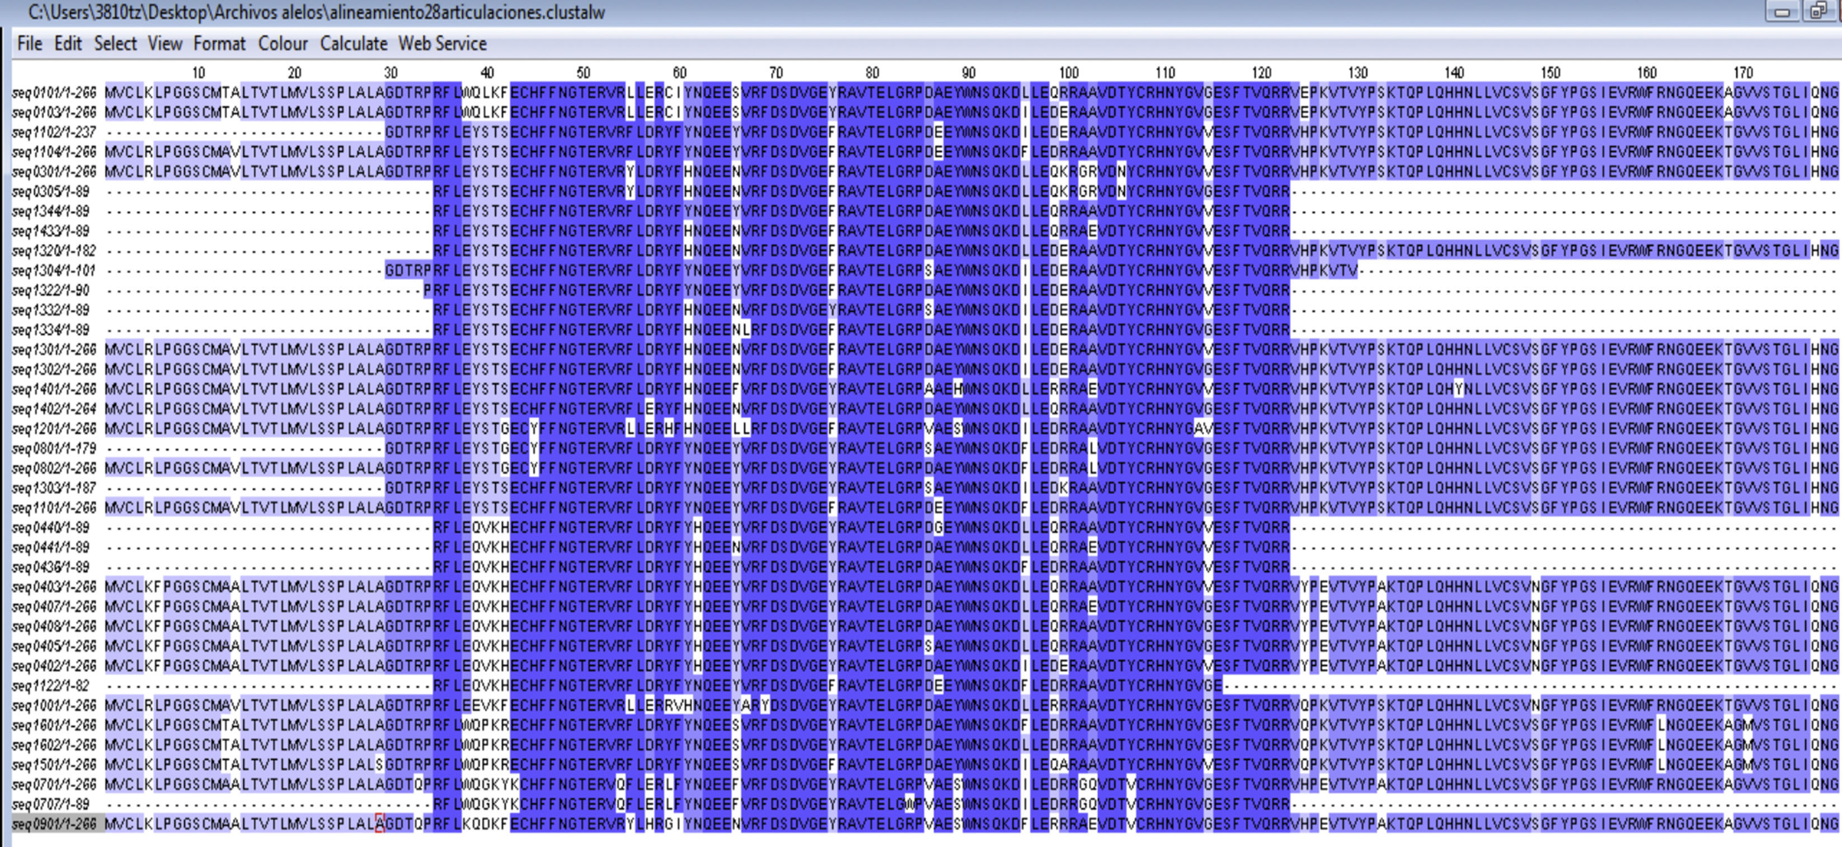Screen dimensions: 1842x847
Task: Open the Format menu
Action: tap(219, 44)
